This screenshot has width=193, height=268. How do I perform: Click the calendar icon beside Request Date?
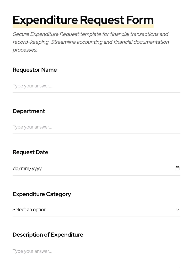[178, 168]
